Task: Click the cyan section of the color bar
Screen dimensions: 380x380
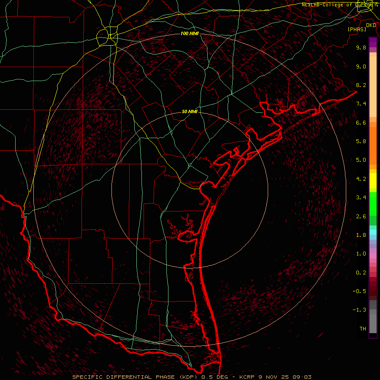Action: tap(373, 232)
